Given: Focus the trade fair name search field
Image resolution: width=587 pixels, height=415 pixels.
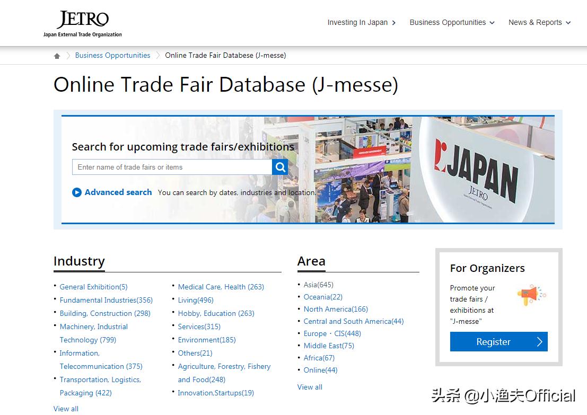Looking at the screenshot, I should tap(172, 167).
